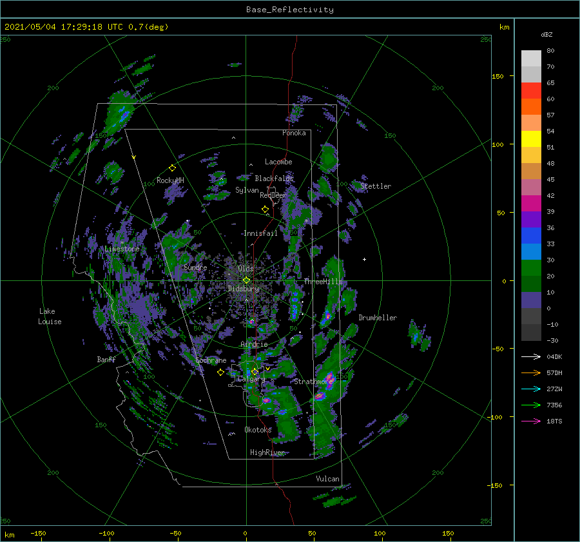Click the ThreeHills label
The height and width of the screenshot is (542, 580).
[x=323, y=282]
